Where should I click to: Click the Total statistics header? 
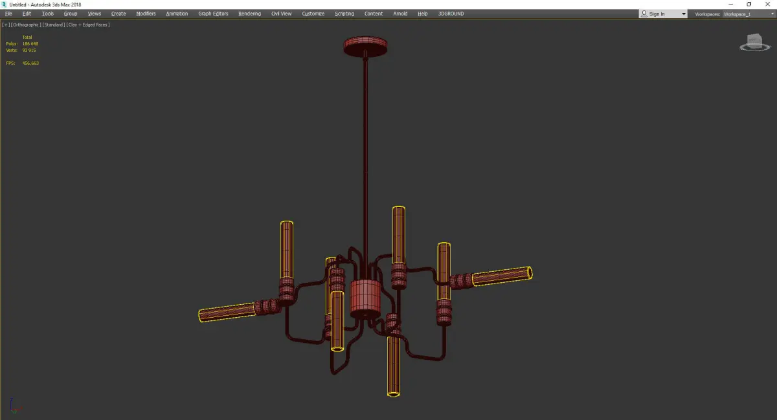[27, 38]
